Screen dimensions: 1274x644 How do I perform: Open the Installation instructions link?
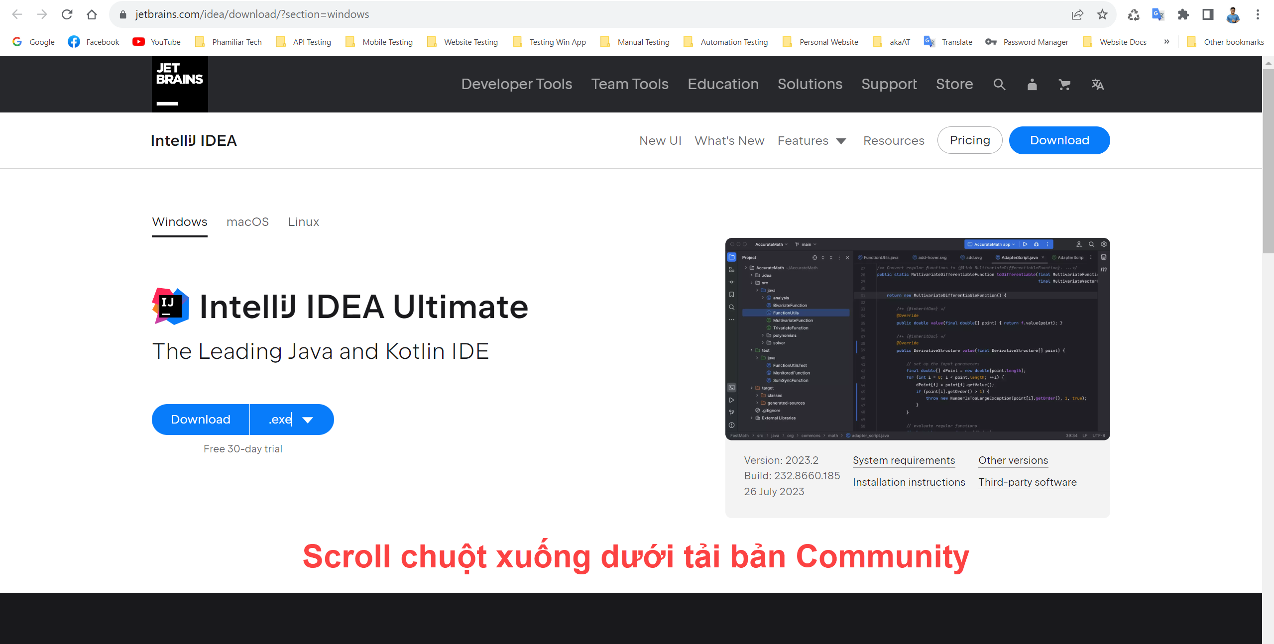coord(909,482)
